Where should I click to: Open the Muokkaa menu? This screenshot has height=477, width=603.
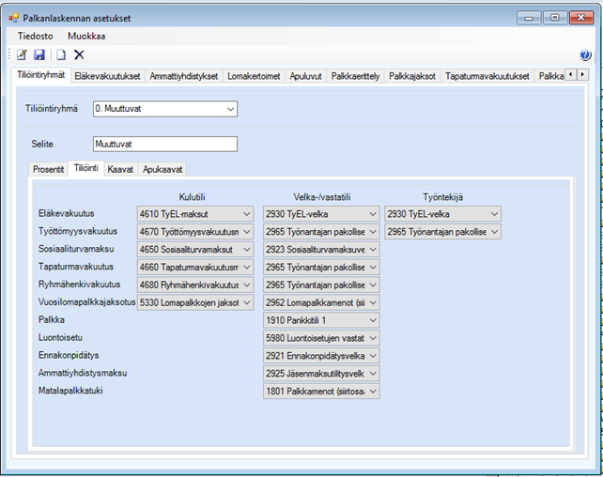[85, 35]
